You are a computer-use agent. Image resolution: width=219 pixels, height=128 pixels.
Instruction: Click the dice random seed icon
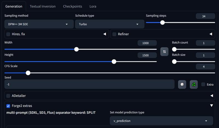pos(182,84)
